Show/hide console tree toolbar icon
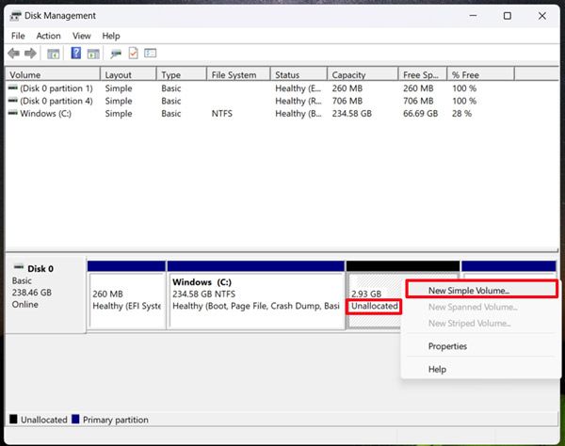Image resolution: width=565 pixels, height=446 pixels. (x=54, y=54)
